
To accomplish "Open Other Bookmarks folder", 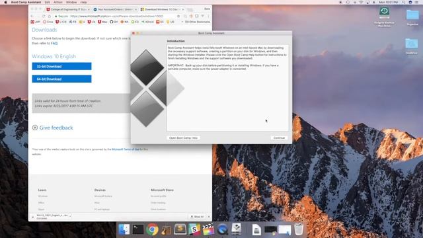I will coord(198,22).
